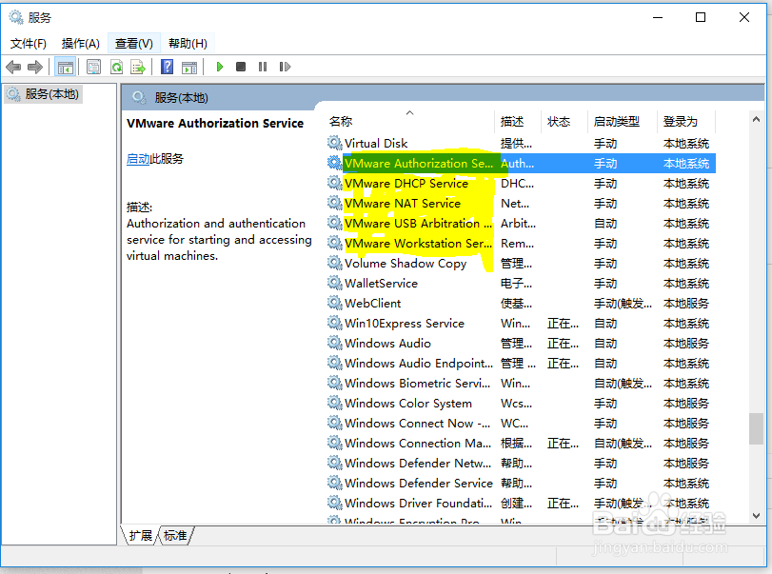The width and height of the screenshot is (772, 574).
Task: Click the Stop service square icon
Action: tap(241, 67)
